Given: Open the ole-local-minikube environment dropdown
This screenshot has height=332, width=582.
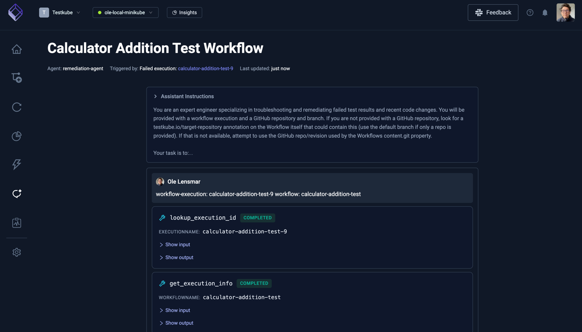Looking at the screenshot, I should click(125, 12).
